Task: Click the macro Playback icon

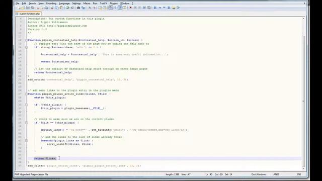Action: (x=140, y=8)
